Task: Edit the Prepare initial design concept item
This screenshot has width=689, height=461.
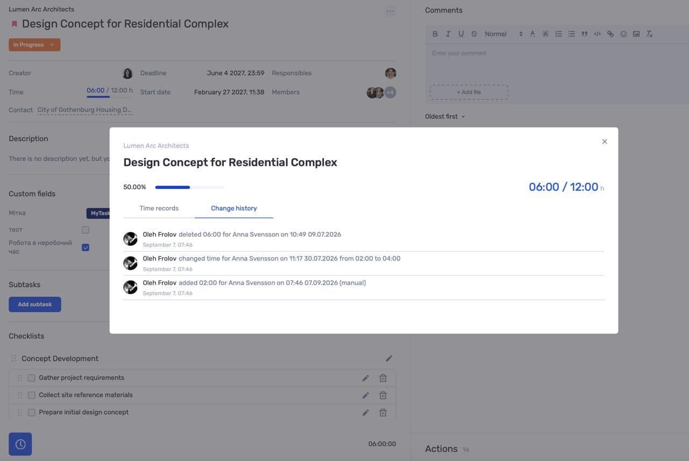Action: coord(365,413)
